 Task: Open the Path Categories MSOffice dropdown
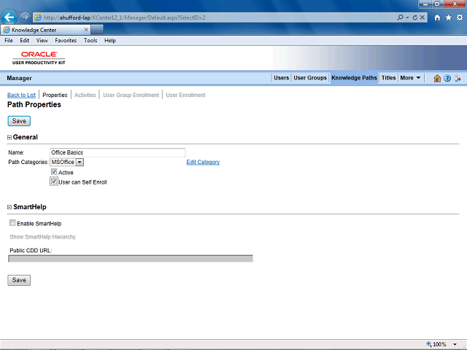tap(80, 162)
